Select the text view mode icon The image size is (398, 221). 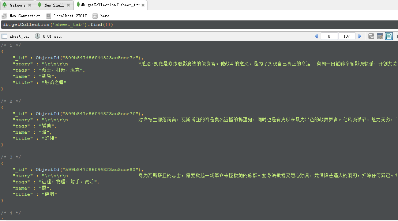[388, 36]
